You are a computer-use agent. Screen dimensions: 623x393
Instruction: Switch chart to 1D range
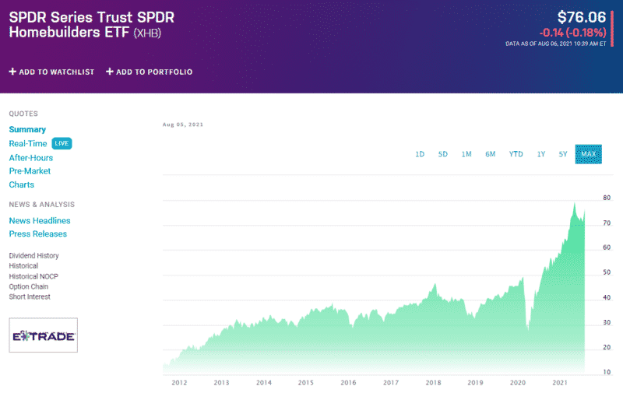tap(420, 154)
